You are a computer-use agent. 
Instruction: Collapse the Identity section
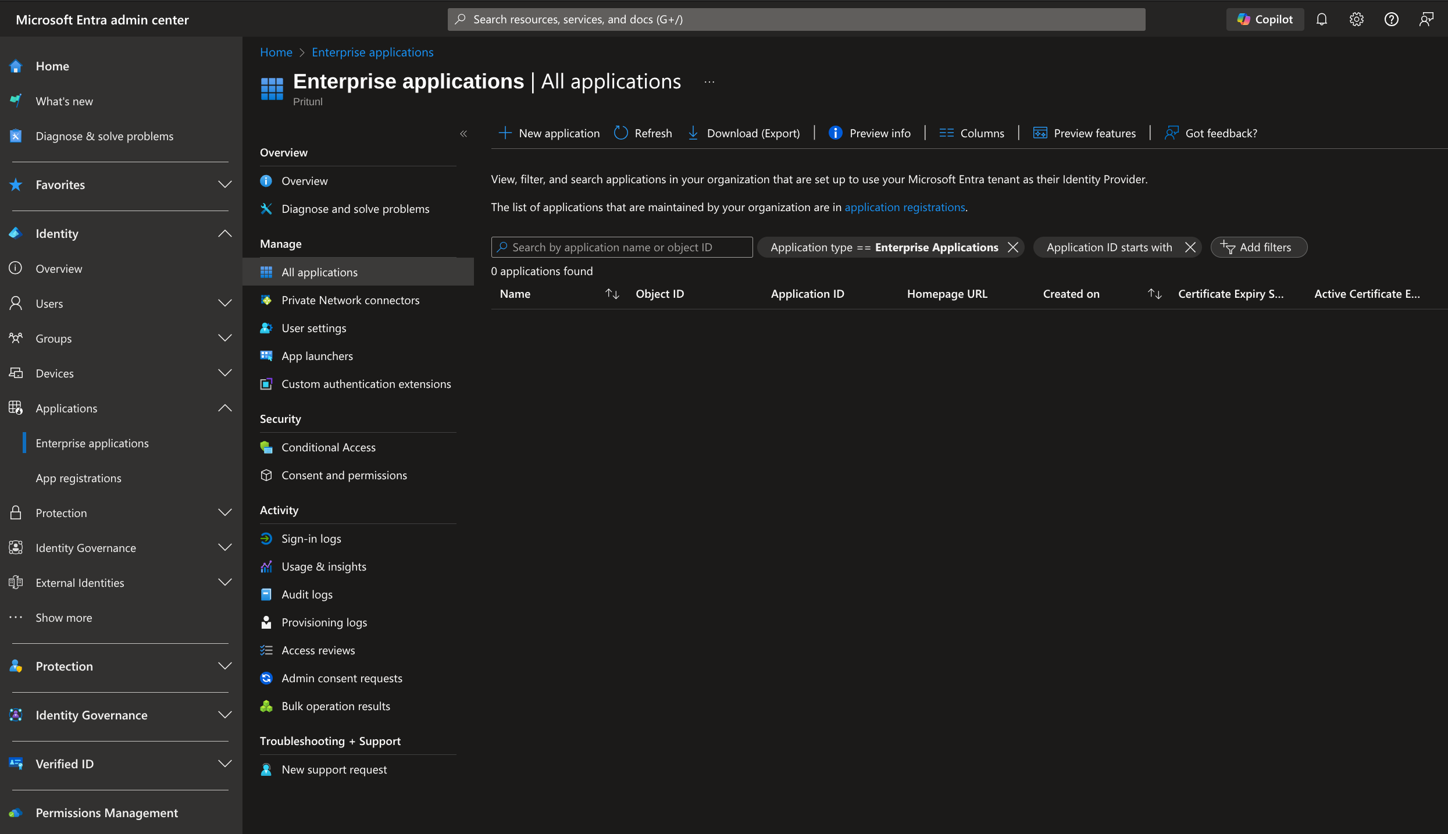pyautogui.click(x=224, y=233)
